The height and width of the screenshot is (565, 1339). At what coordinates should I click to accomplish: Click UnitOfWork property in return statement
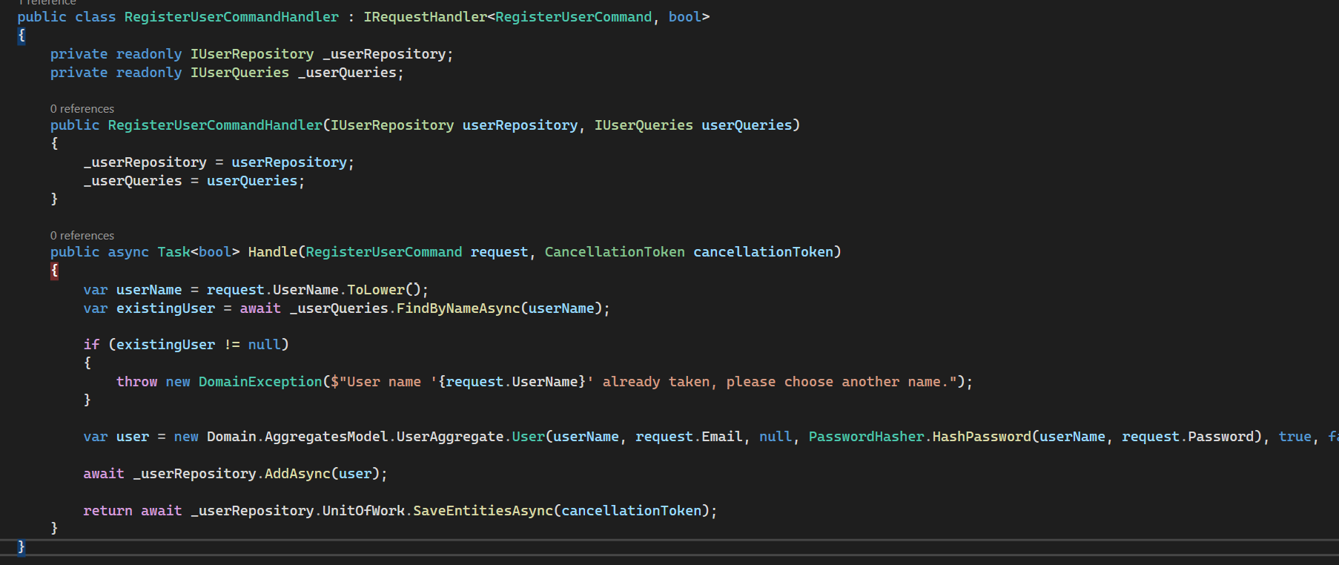(x=363, y=511)
